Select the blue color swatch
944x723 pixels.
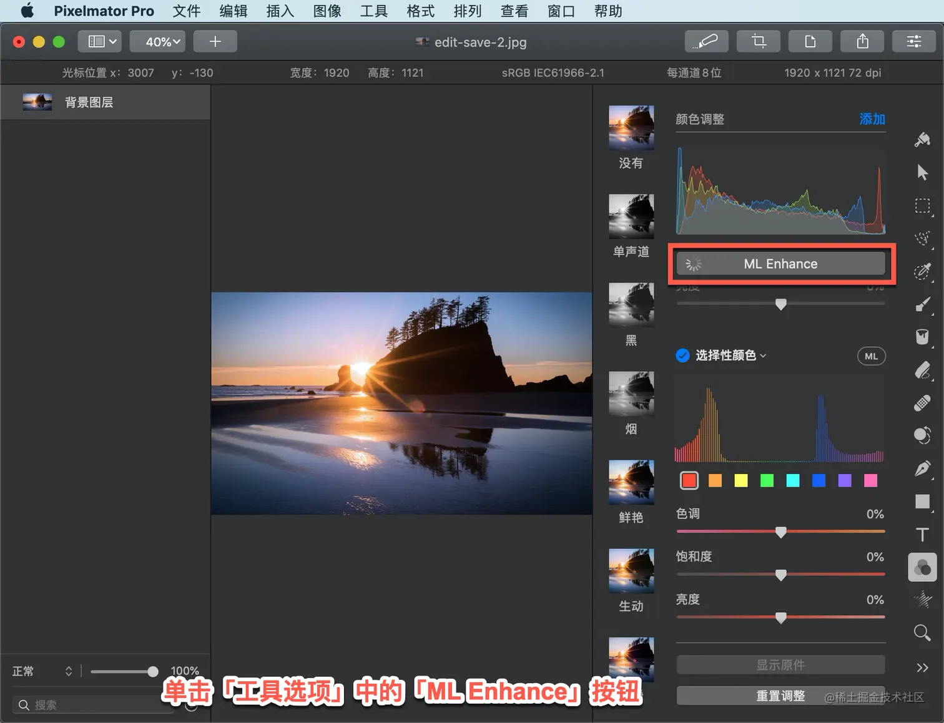tap(819, 480)
